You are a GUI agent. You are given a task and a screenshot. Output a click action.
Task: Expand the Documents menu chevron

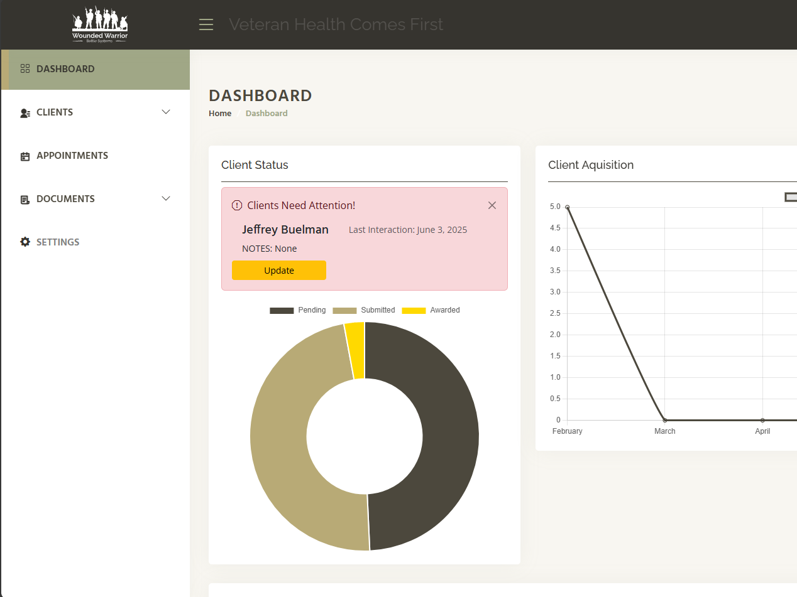pyautogui.click(x=166, y=198)
